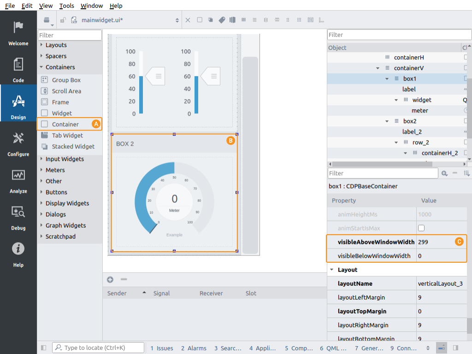Switch to Debug mode

[18, 218]
